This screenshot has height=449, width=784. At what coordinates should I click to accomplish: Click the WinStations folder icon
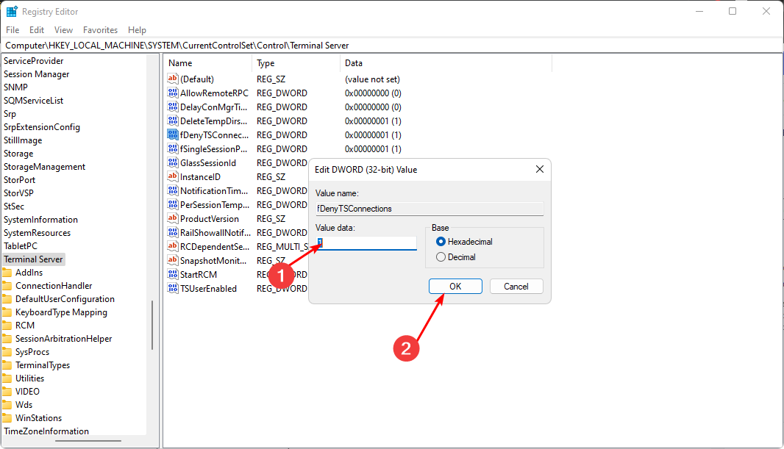(x=7, y=418)
